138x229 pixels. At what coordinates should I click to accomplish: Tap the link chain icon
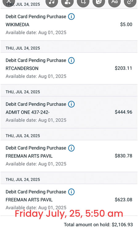(x=130, y=2)
